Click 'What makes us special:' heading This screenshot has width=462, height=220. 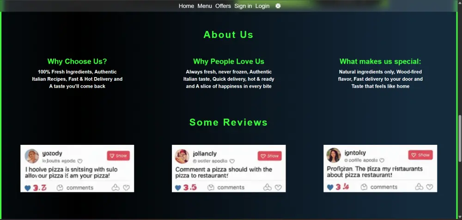point(380,61)
